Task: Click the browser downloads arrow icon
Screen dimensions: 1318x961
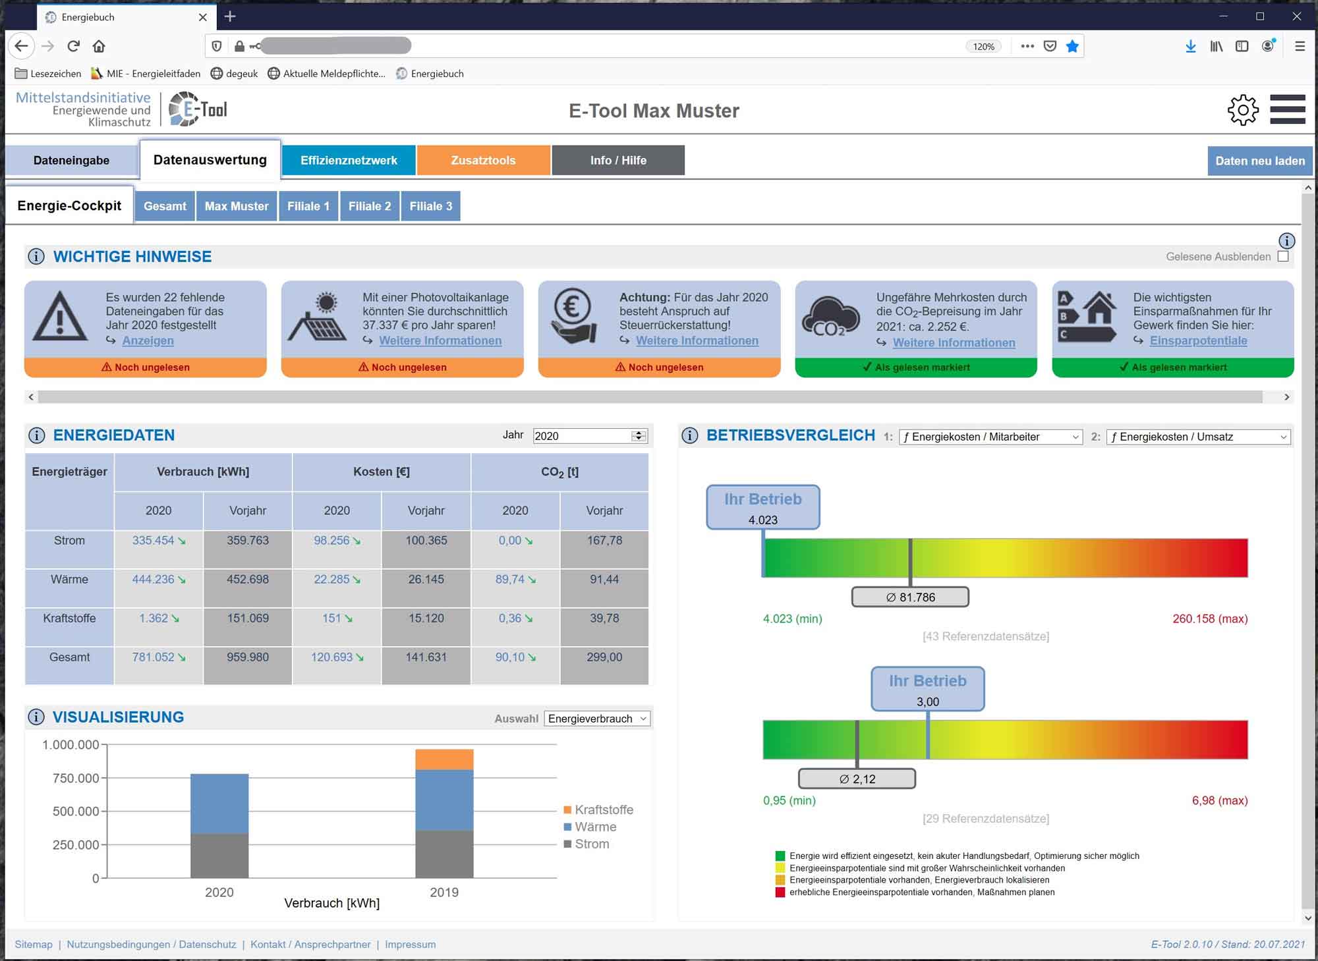Action: tap(1190, 46)
